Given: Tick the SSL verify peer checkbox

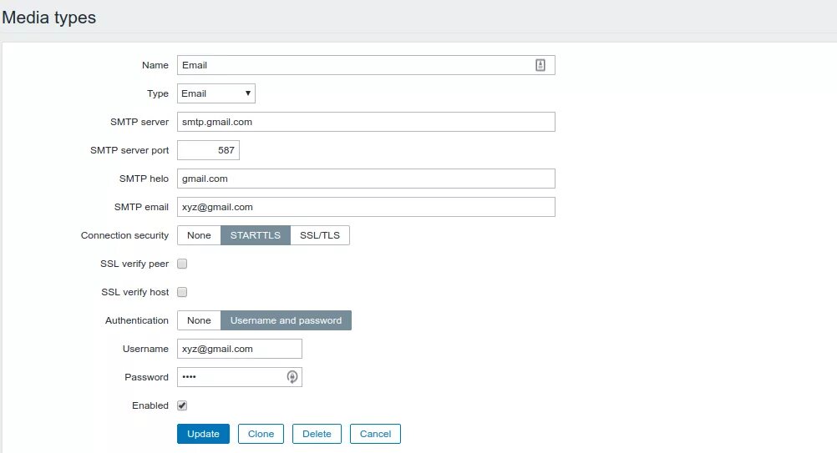Looking at the screenshot, I should click(x=182, y=264).
